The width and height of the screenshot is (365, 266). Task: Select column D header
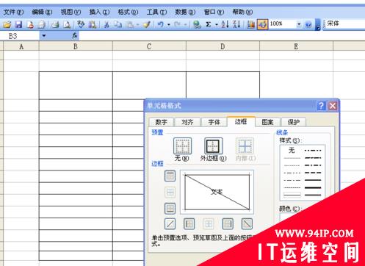[223, 46]
